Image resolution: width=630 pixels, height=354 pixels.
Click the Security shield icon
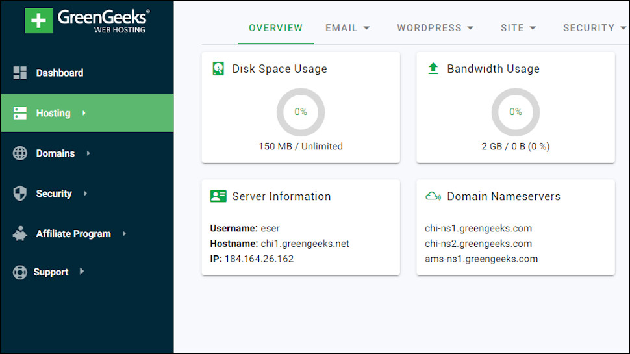pos(19,194)
